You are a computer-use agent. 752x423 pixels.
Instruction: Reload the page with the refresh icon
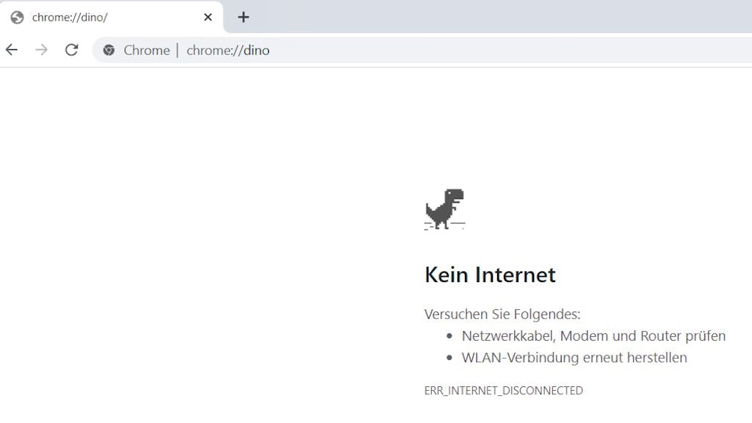(71, 49)
